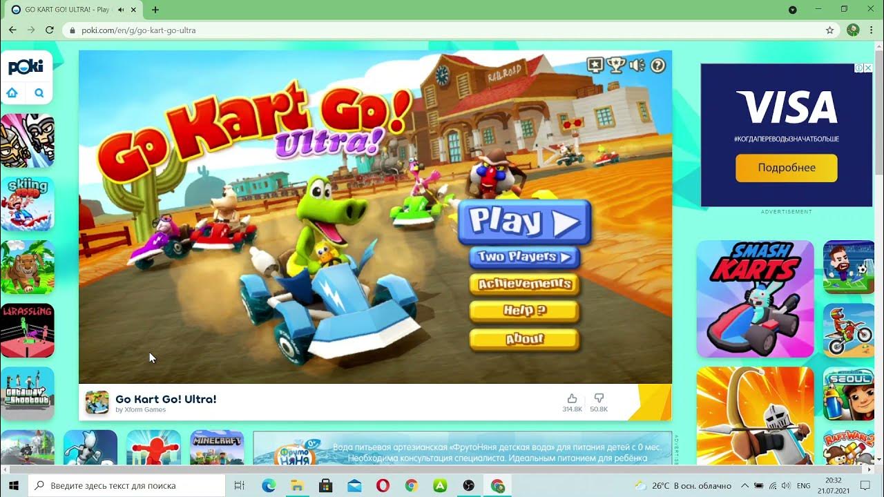
Task: Open the Subway Surfers Seoul thumbnail
Action: (849, 393)
